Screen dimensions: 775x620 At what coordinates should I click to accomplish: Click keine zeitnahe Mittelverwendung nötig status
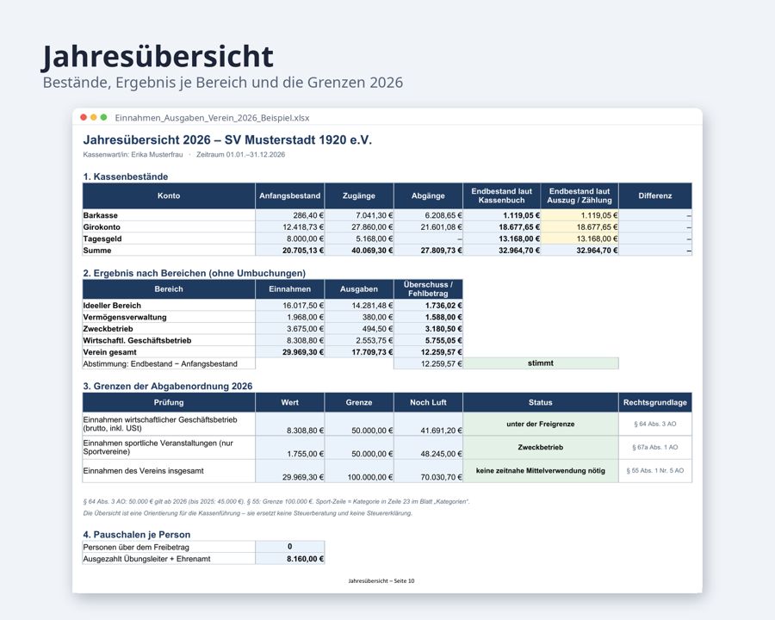[541, 471]
